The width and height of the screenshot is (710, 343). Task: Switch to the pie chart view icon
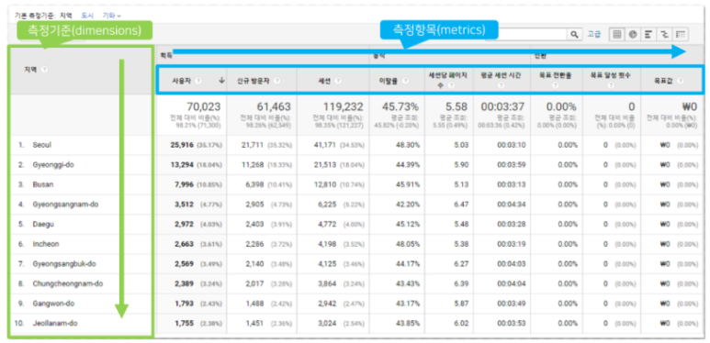(x=633, y=34)
